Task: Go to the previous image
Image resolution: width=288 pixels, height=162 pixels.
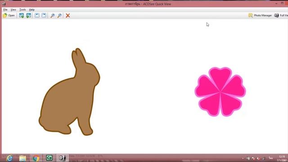Action: click(x=22, y=15)
